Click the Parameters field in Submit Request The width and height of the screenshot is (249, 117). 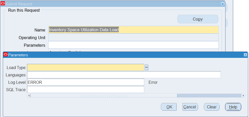pos(133,45)
